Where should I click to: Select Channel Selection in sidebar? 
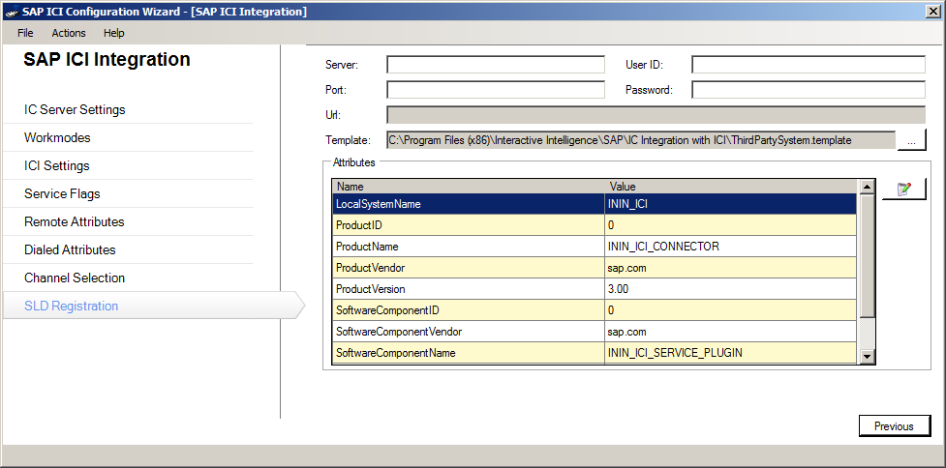[x=75, y=278]
